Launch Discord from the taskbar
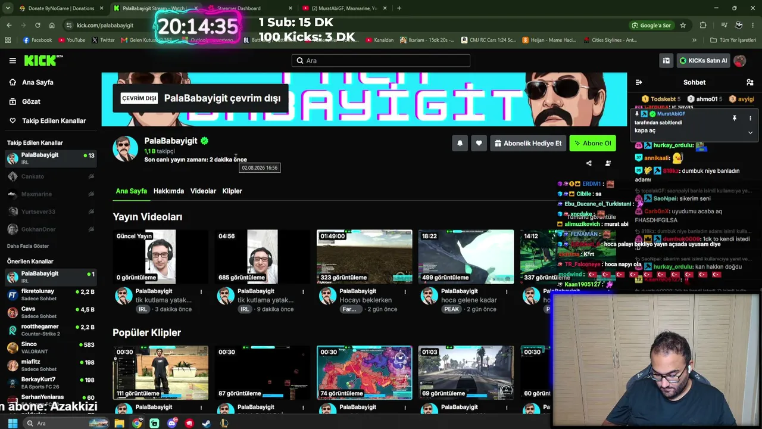The height and width of the screenshot is (429, 762). tap(172, 423)
